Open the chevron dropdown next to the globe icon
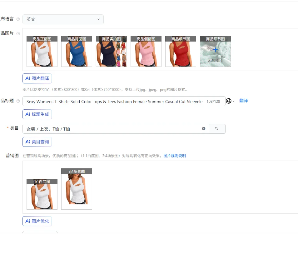This screenshot has width=298, height=254. 234,101
